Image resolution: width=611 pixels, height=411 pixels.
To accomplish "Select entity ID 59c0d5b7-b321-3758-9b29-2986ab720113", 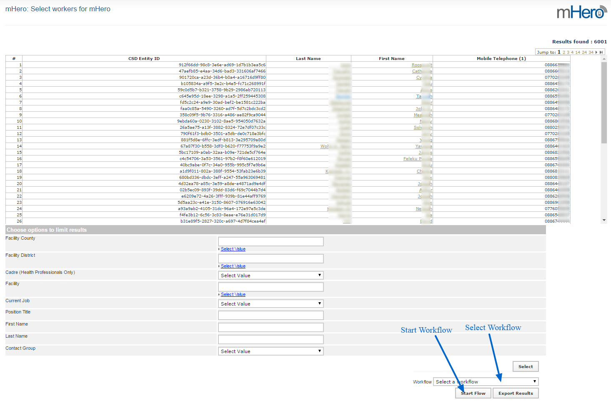I will tap(221, 90).
